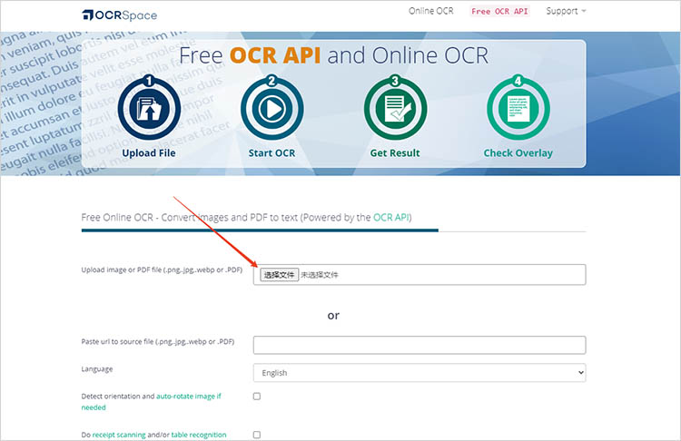Click the Start OCR label text
The width and height of the screenshot is (681, 441).
[x=271, y=152]
